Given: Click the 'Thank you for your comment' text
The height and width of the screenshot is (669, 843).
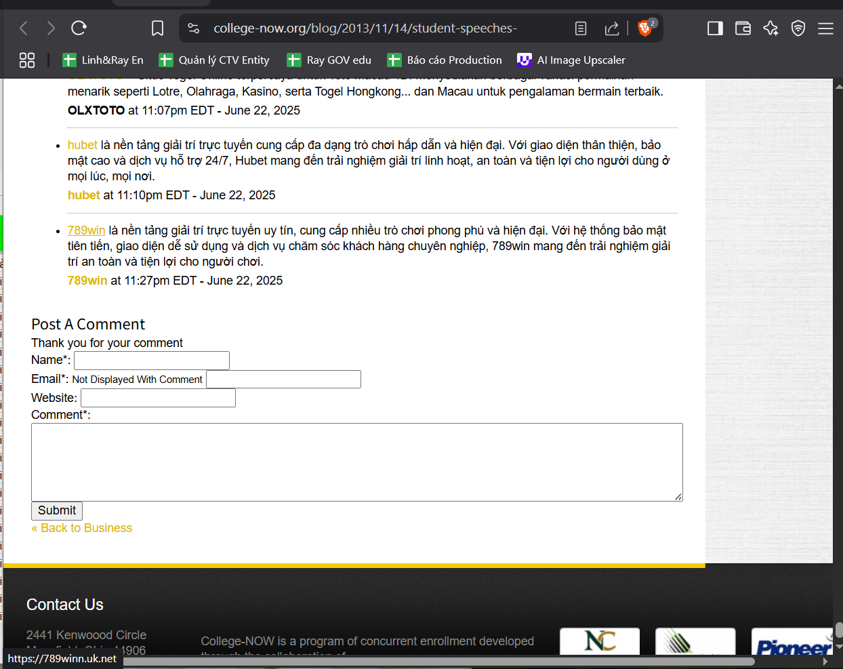Looking at the screenshot, I should pos(107,343).
